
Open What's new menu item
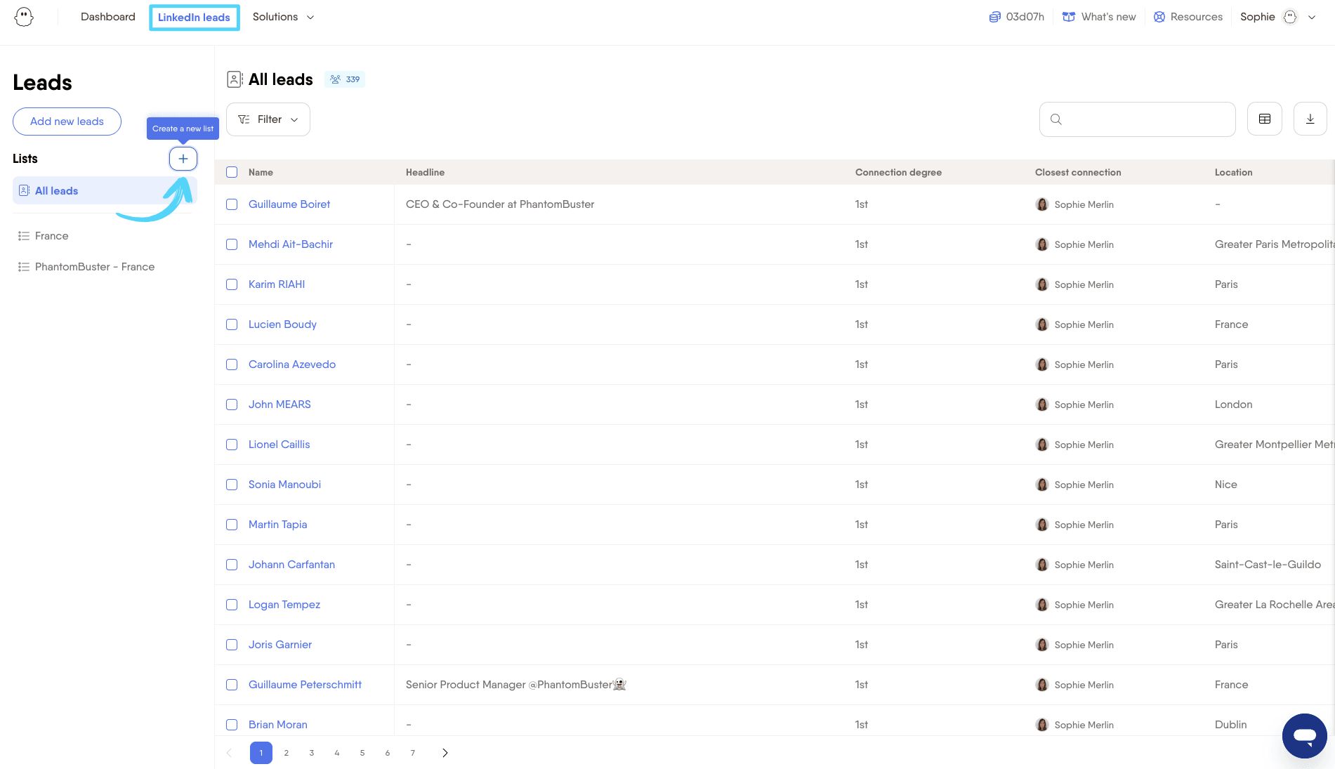(x=1099, y=17)
